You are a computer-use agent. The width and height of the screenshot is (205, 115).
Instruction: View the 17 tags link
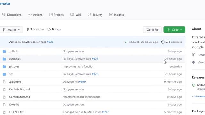click(54, 29)
